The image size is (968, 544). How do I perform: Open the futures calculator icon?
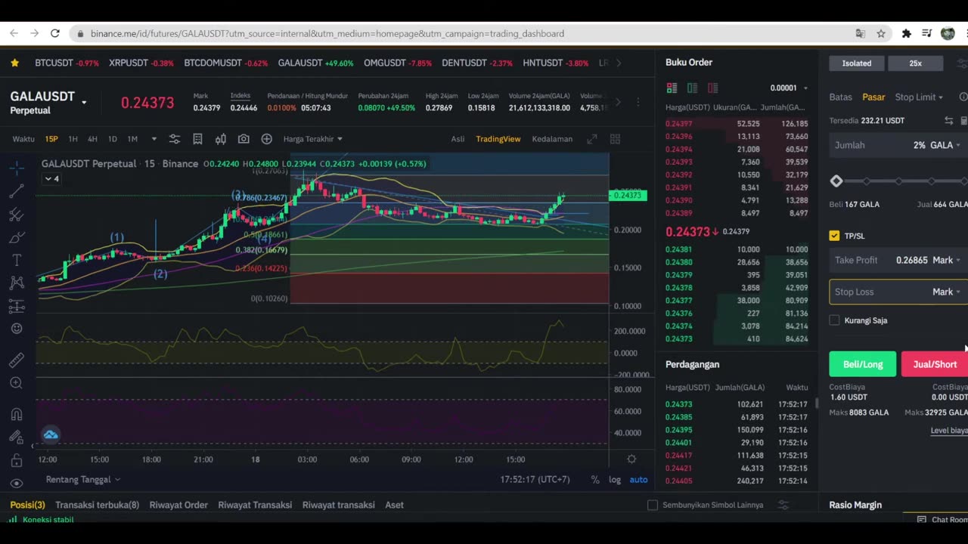click(963, 120)
